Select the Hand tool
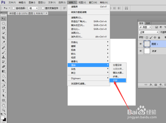 click(4, 105)
